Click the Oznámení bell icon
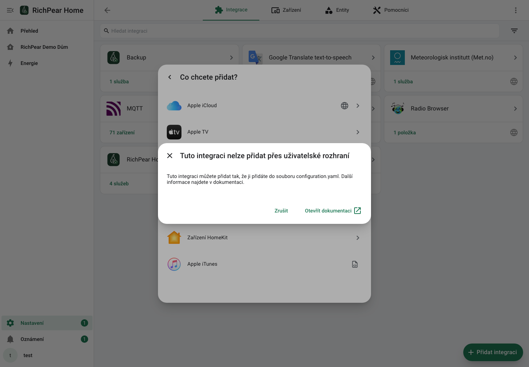Image resolution: width=529 pixels, height=367 pixels. point(10,339)
